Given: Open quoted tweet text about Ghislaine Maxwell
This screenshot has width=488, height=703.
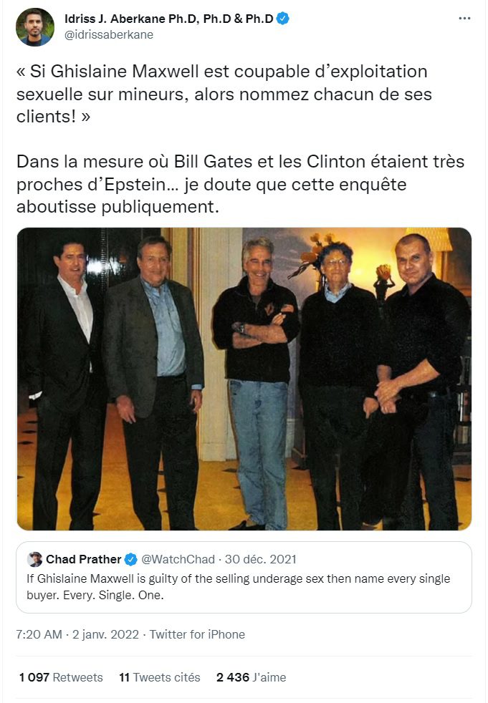Looking at the screenshot, I should (x=239, y=587).
